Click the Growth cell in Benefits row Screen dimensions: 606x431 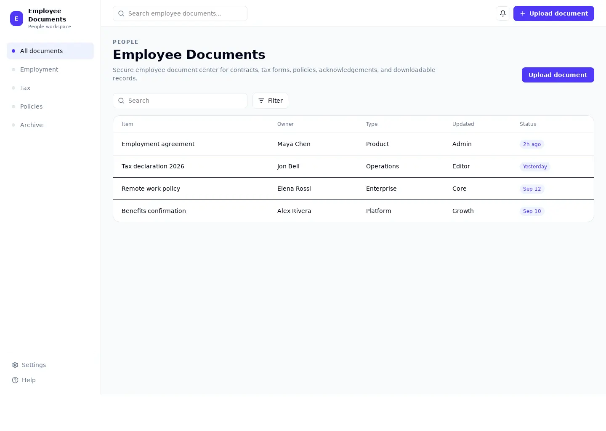coord(463,211)
